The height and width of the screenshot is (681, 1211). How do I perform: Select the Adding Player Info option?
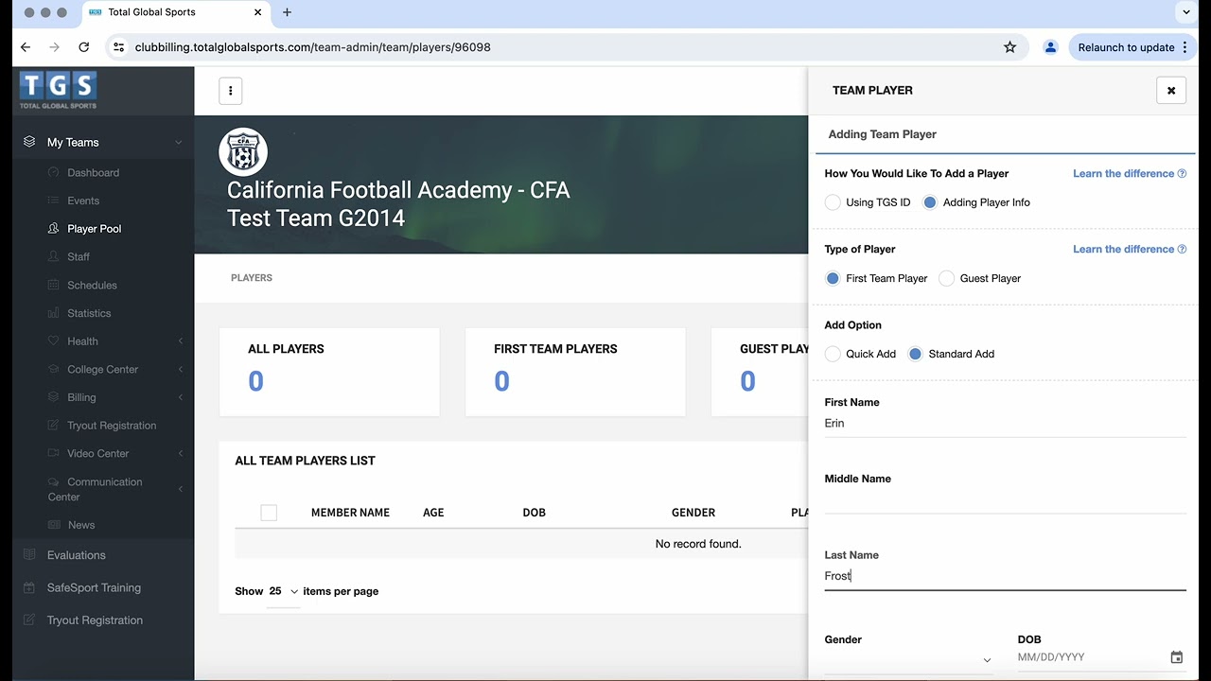tap(930, 202)
